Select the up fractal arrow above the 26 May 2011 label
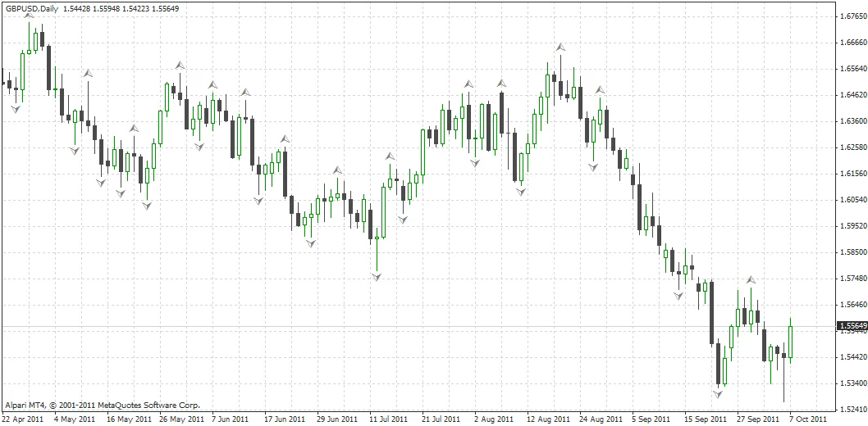868x426 pixels. (180, 66)
